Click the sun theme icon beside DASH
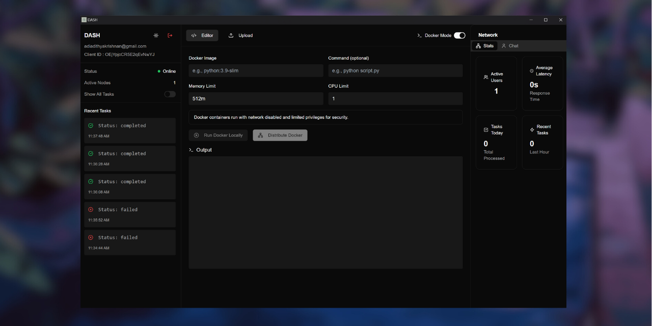Viewport: 652px width, 326px height. coord(156,35)
